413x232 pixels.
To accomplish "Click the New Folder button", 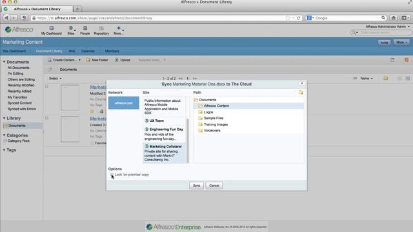I will coord(97,60).
